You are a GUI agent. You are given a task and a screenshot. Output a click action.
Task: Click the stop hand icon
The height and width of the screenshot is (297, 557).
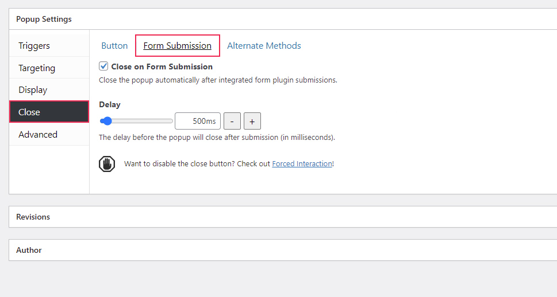(107, 164)
